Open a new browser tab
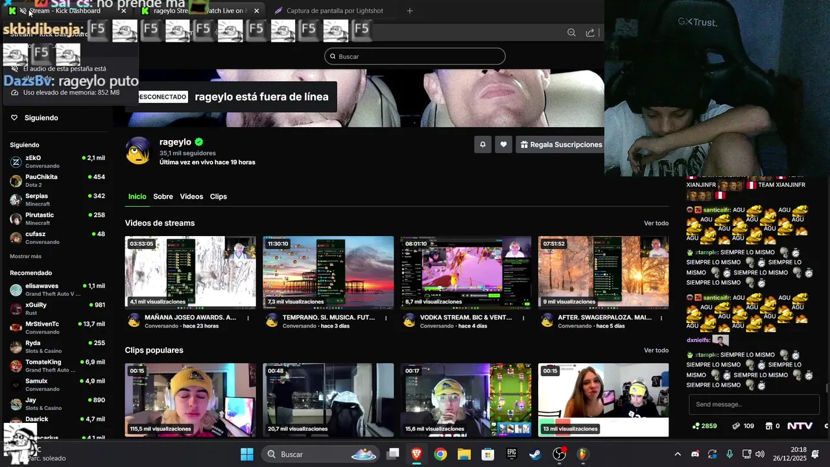This screenshot has width=830, height=467. click(409, 11)
